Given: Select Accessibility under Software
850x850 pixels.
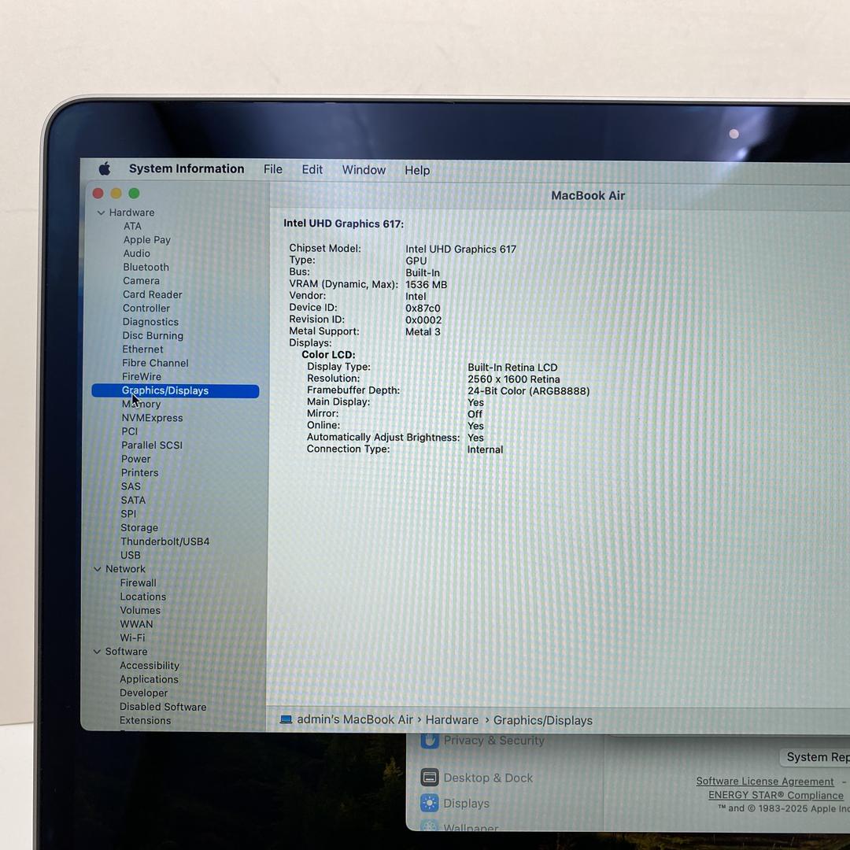Looking at the screenshot, I should pos(149,665).
